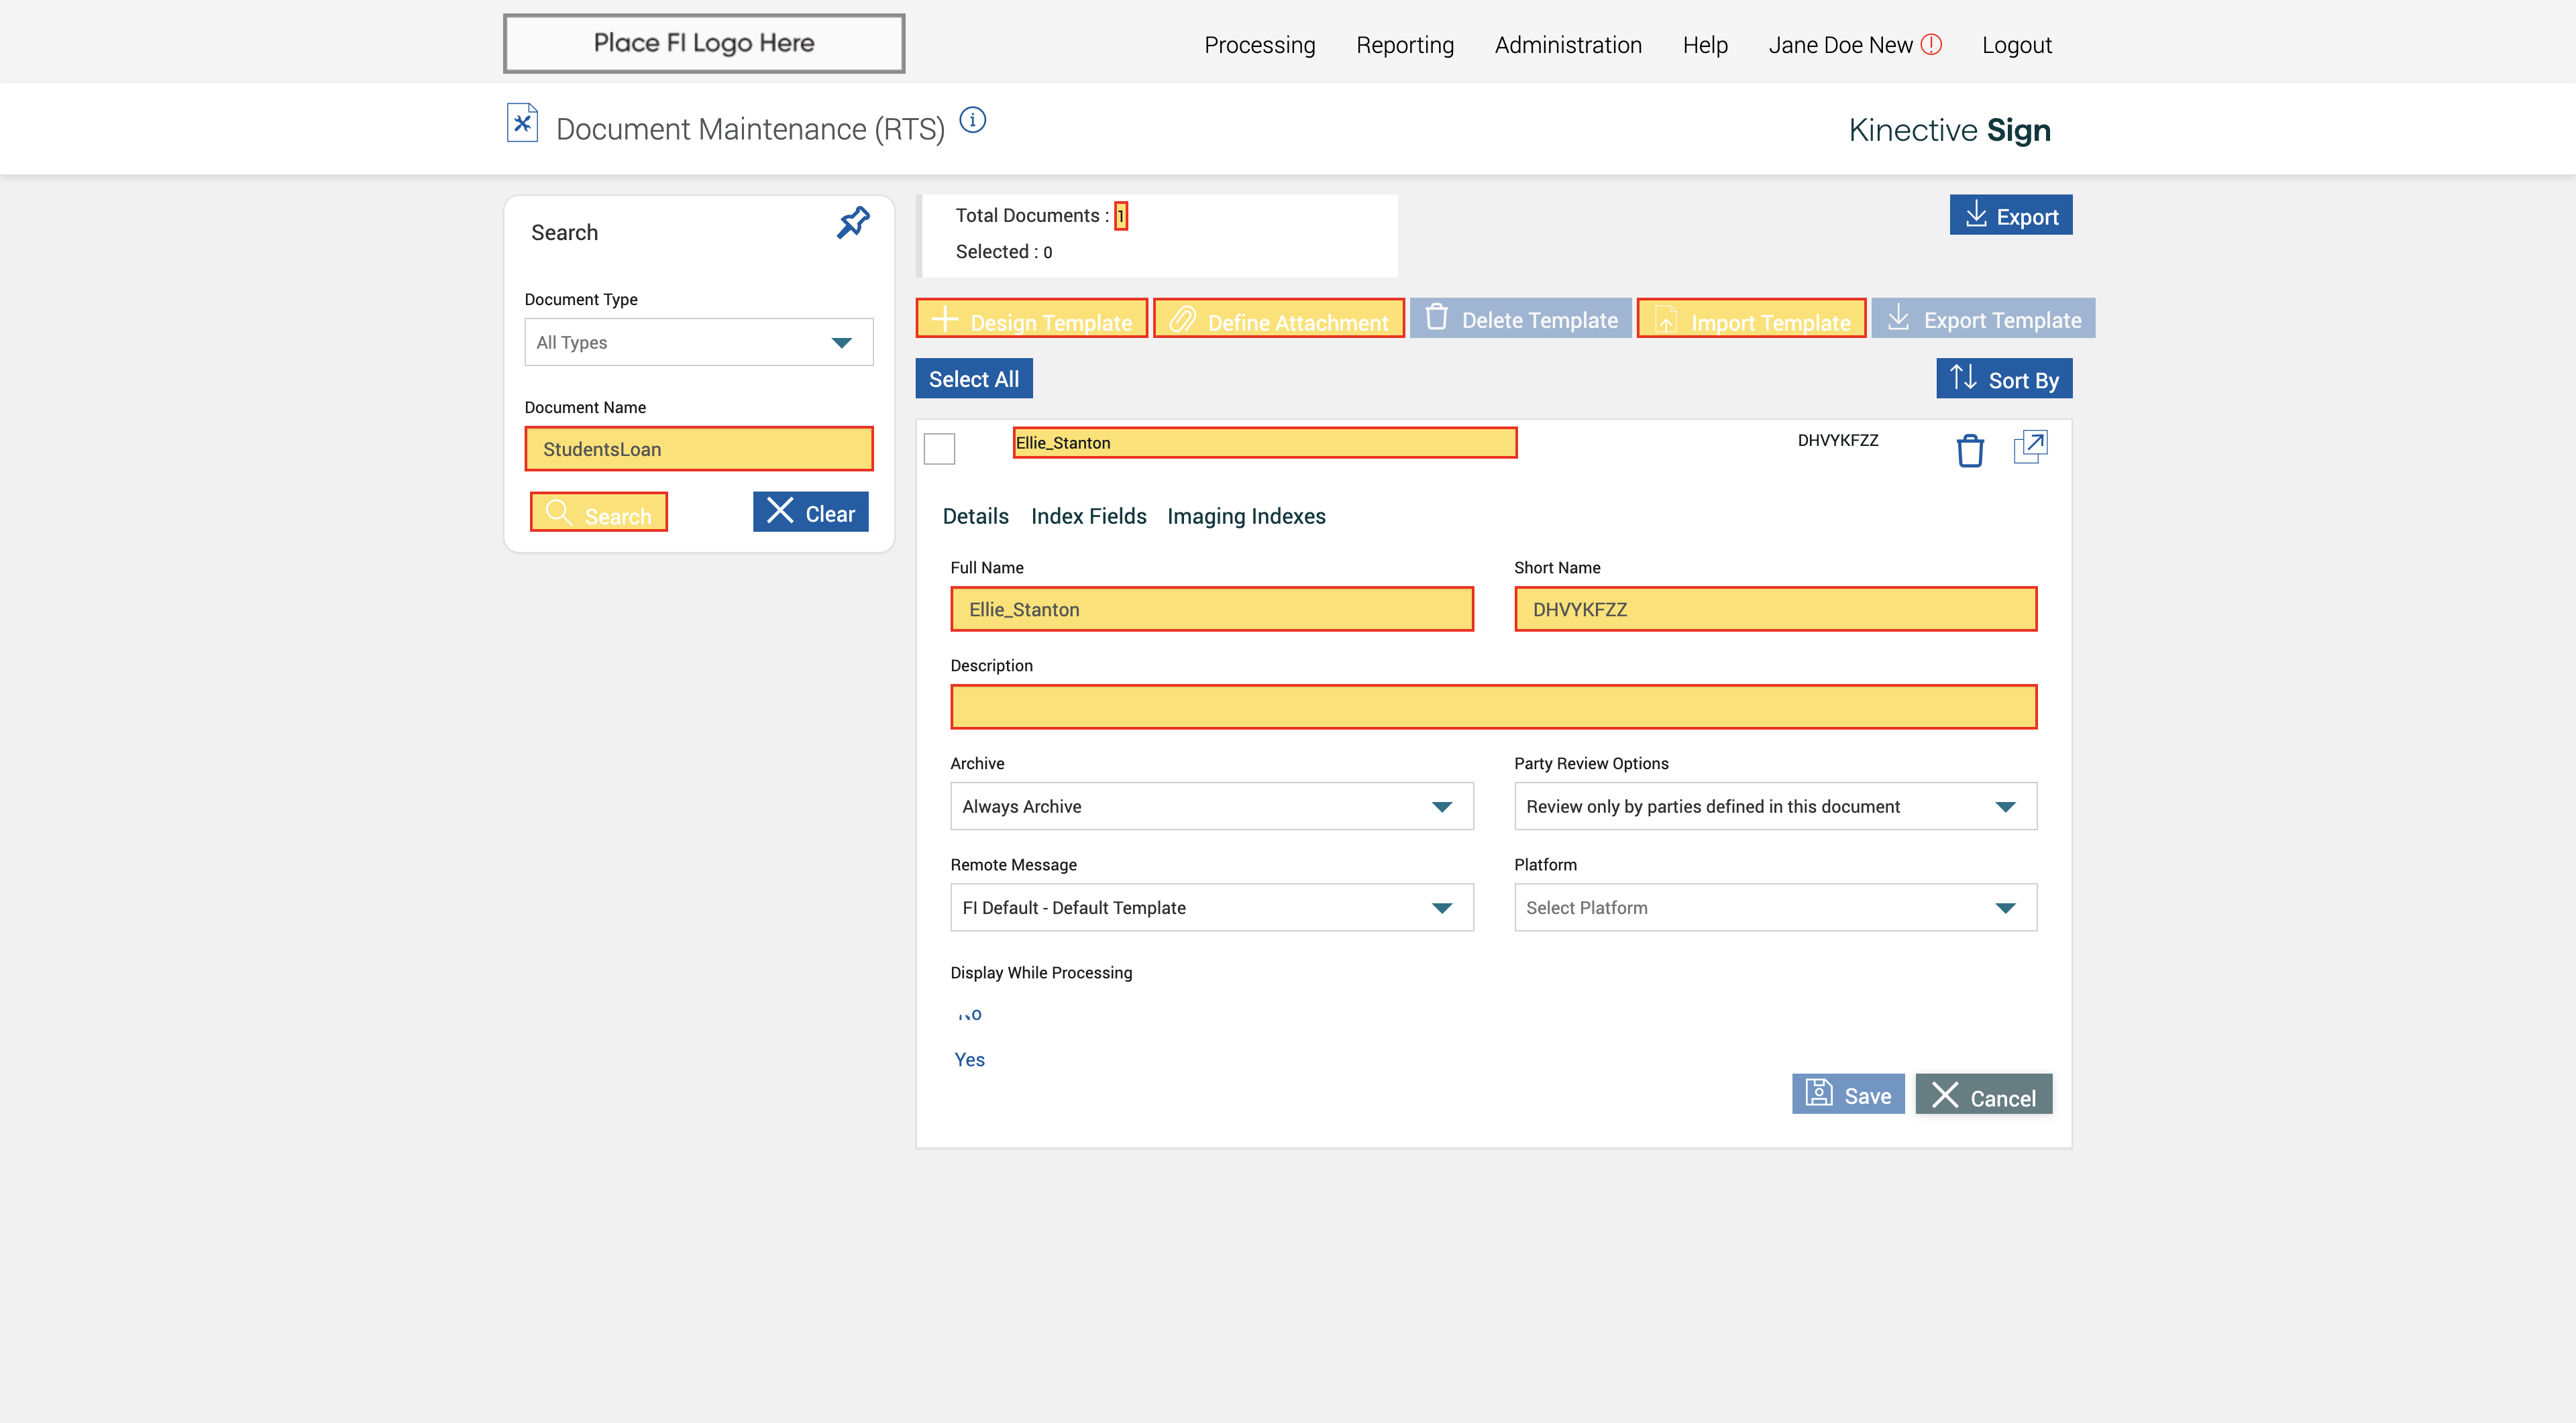
Task: Click the Select All button
Action: (x=973, y=379)
